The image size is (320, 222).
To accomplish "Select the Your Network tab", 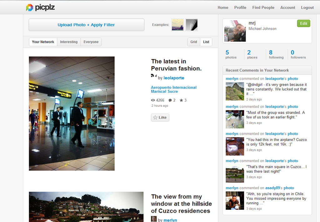I will pos(43,42).
